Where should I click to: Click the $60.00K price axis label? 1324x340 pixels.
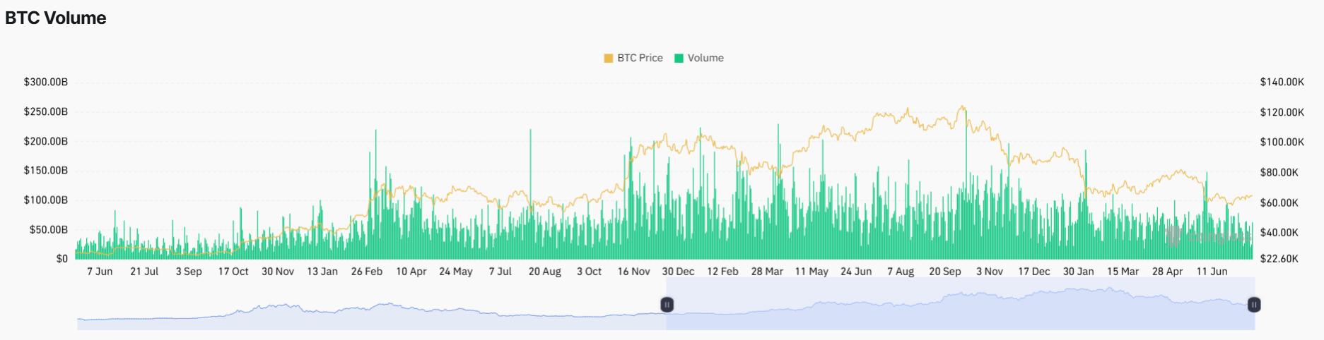point(1279,202)
